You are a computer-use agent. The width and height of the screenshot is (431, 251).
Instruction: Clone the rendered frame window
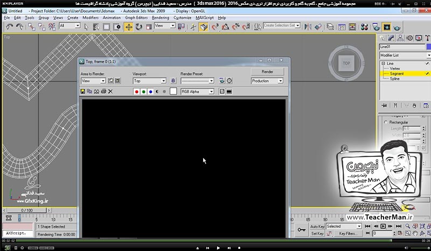tap(96, 91)
